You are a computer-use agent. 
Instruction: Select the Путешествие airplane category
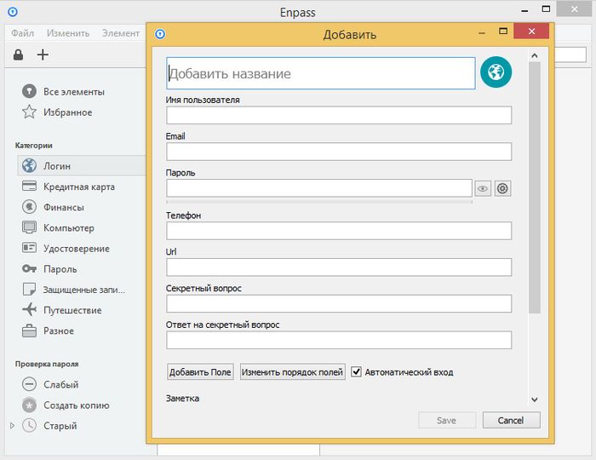[x=29, y=310]
